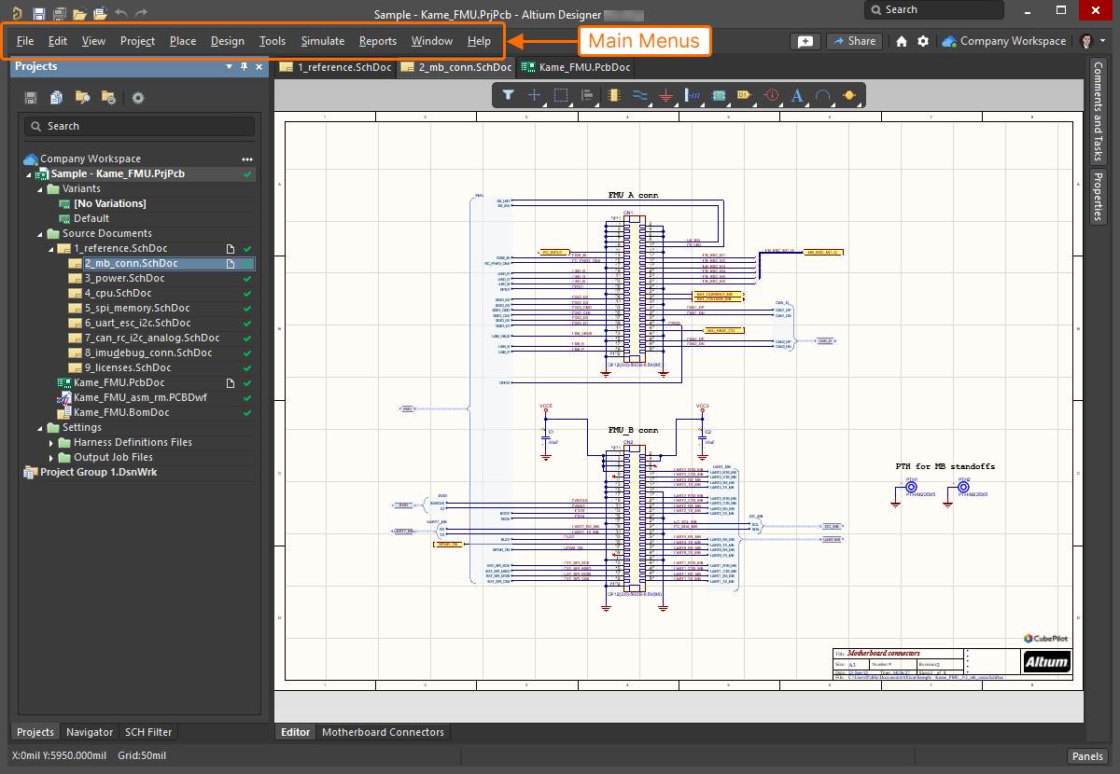Select the Place Text String tool
Image resolution: width=1120 pixels, height=774 pixels.
pos(798,95)
